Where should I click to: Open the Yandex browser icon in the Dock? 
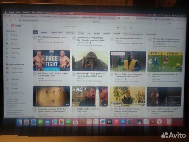coord(159,121)
